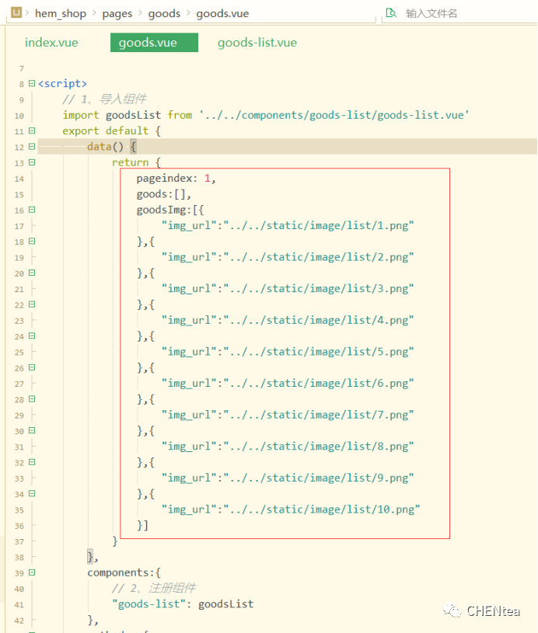Collapse the goodsImg array on line 16
Image resolution: width=538 pixels, height=633 pixels.
[x=31, y=210]
